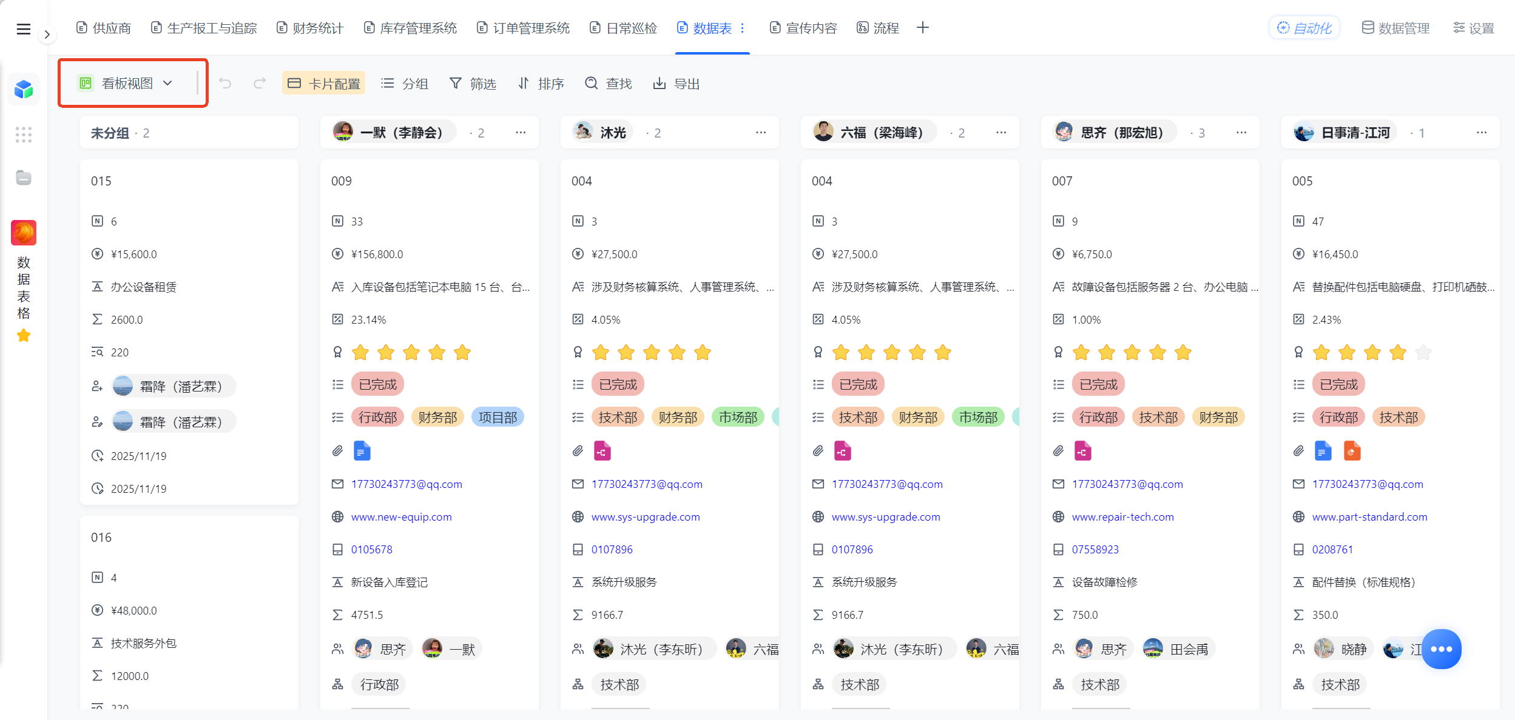Click the 未分组 column header
Screen dimensions: 1515x720
(189, 133)
